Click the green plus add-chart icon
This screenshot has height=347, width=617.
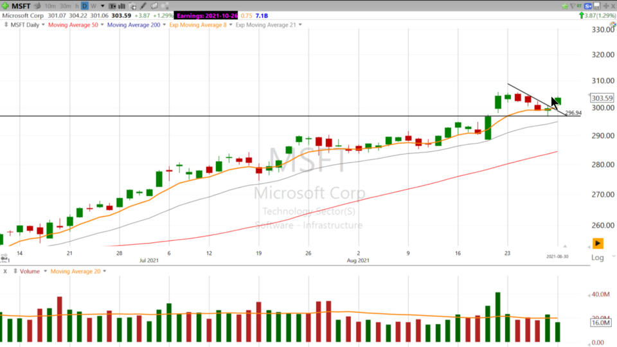(5, 6)
